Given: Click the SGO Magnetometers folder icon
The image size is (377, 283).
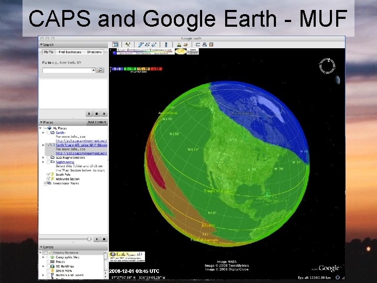Looking at the screenshot, I should tap(52, 157).
